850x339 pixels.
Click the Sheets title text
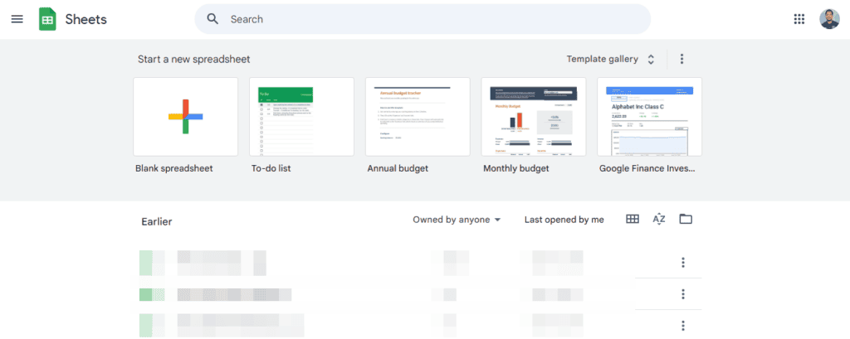click(86, 20)
